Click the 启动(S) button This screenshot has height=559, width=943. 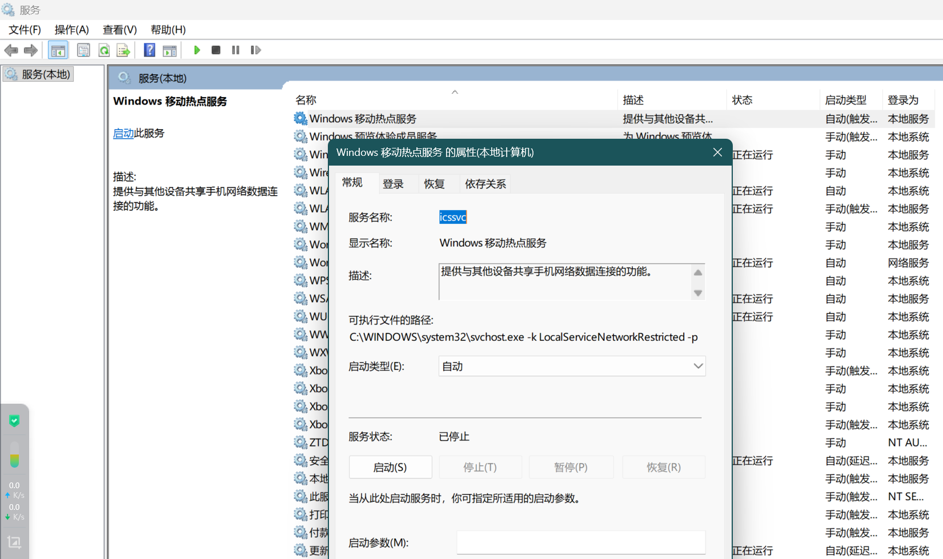tap(390, 467)
